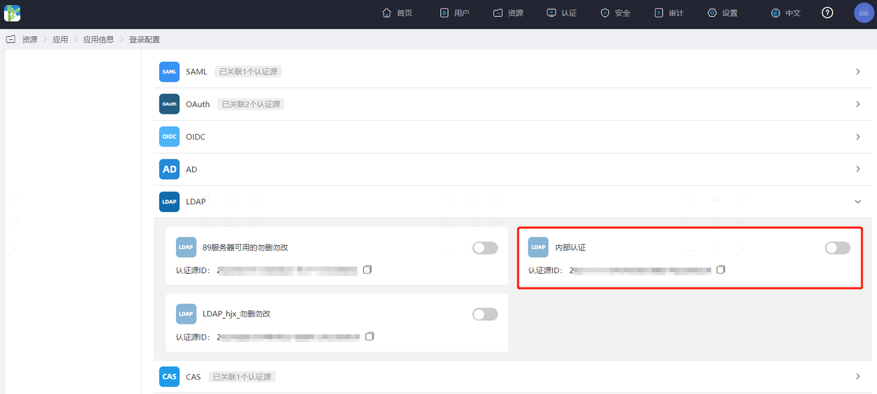The height and width of the screenshot is (394, 877).
Task: Click the CAS protocol icon
Action: 170,376
